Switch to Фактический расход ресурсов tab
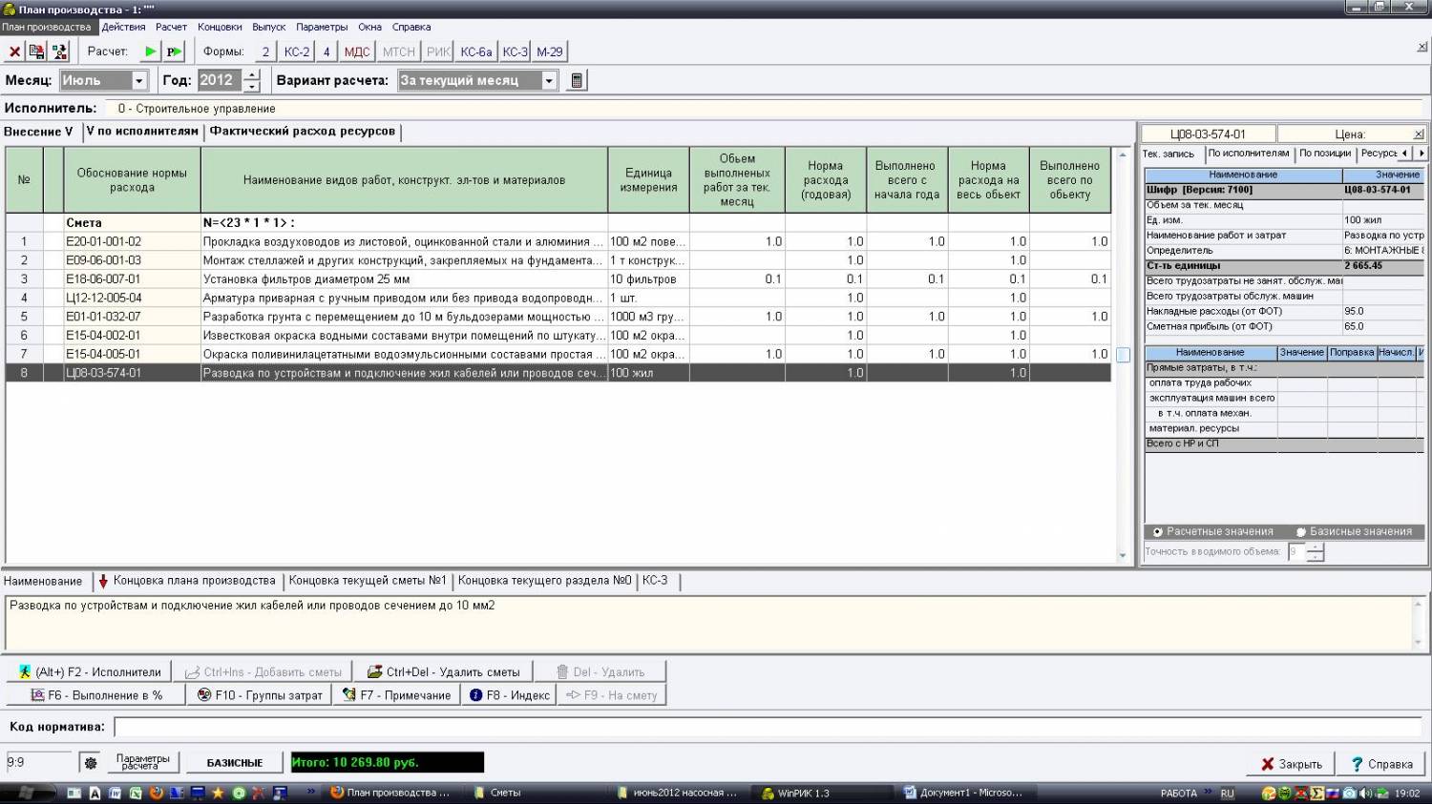Screen dimensions: 1432x804 coord(302,132)
